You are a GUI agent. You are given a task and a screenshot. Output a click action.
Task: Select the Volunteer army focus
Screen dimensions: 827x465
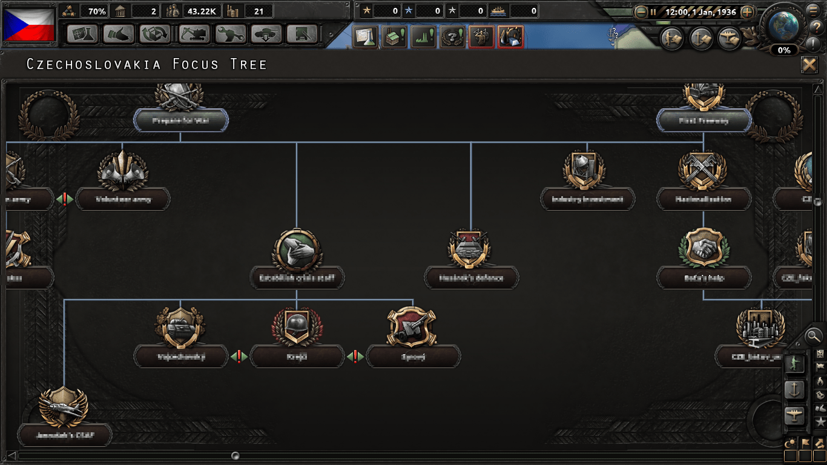point(123,199)
